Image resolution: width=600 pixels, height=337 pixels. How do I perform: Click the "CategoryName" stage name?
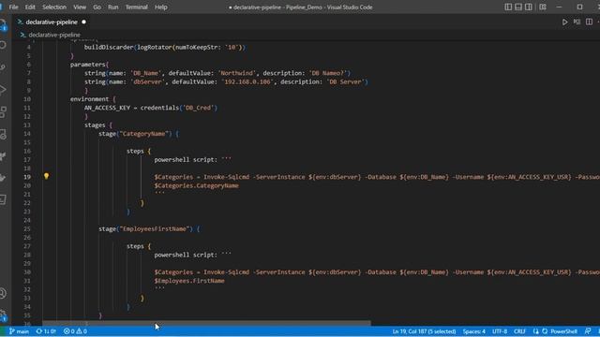[144, 134]
